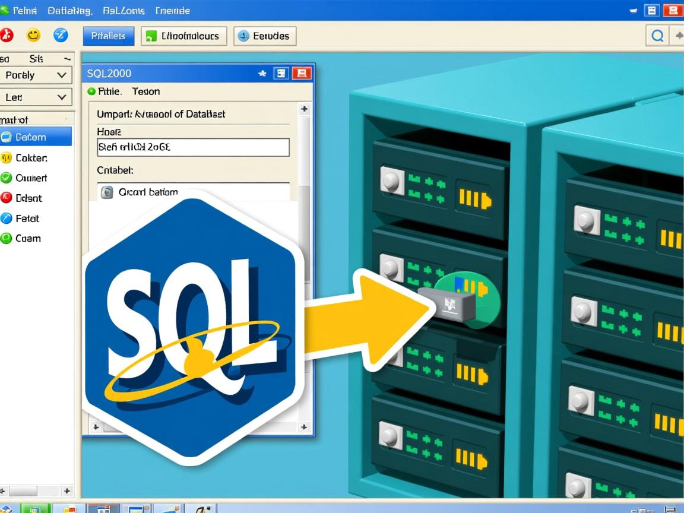Screen dimensions: 684x513
Task: Open the search magnifier at top right
Action: click(x=657, y=36)
